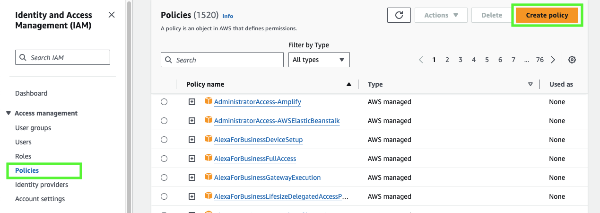Sort by Policy name ascending arrow
The height and width of the screenshot is (213, 600).
point(349,84)
